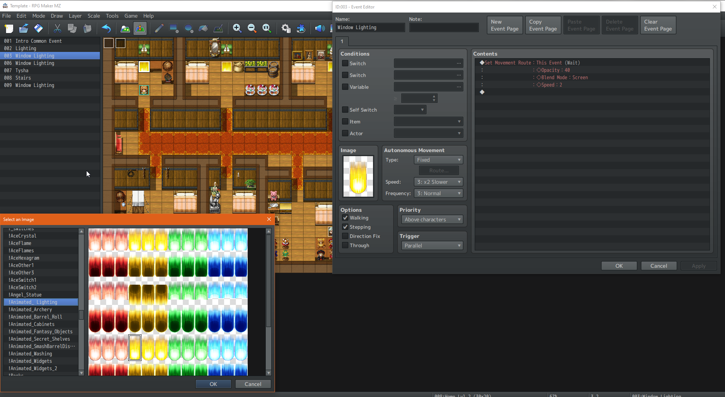This screenshot has width=725, height=397.
Task: Click the event Name input field
Action: coord(370,28)
